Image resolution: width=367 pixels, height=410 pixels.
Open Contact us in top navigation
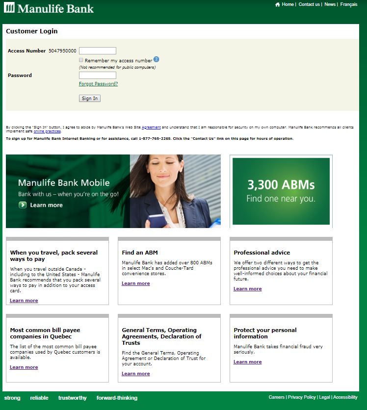tap(309, 4)
